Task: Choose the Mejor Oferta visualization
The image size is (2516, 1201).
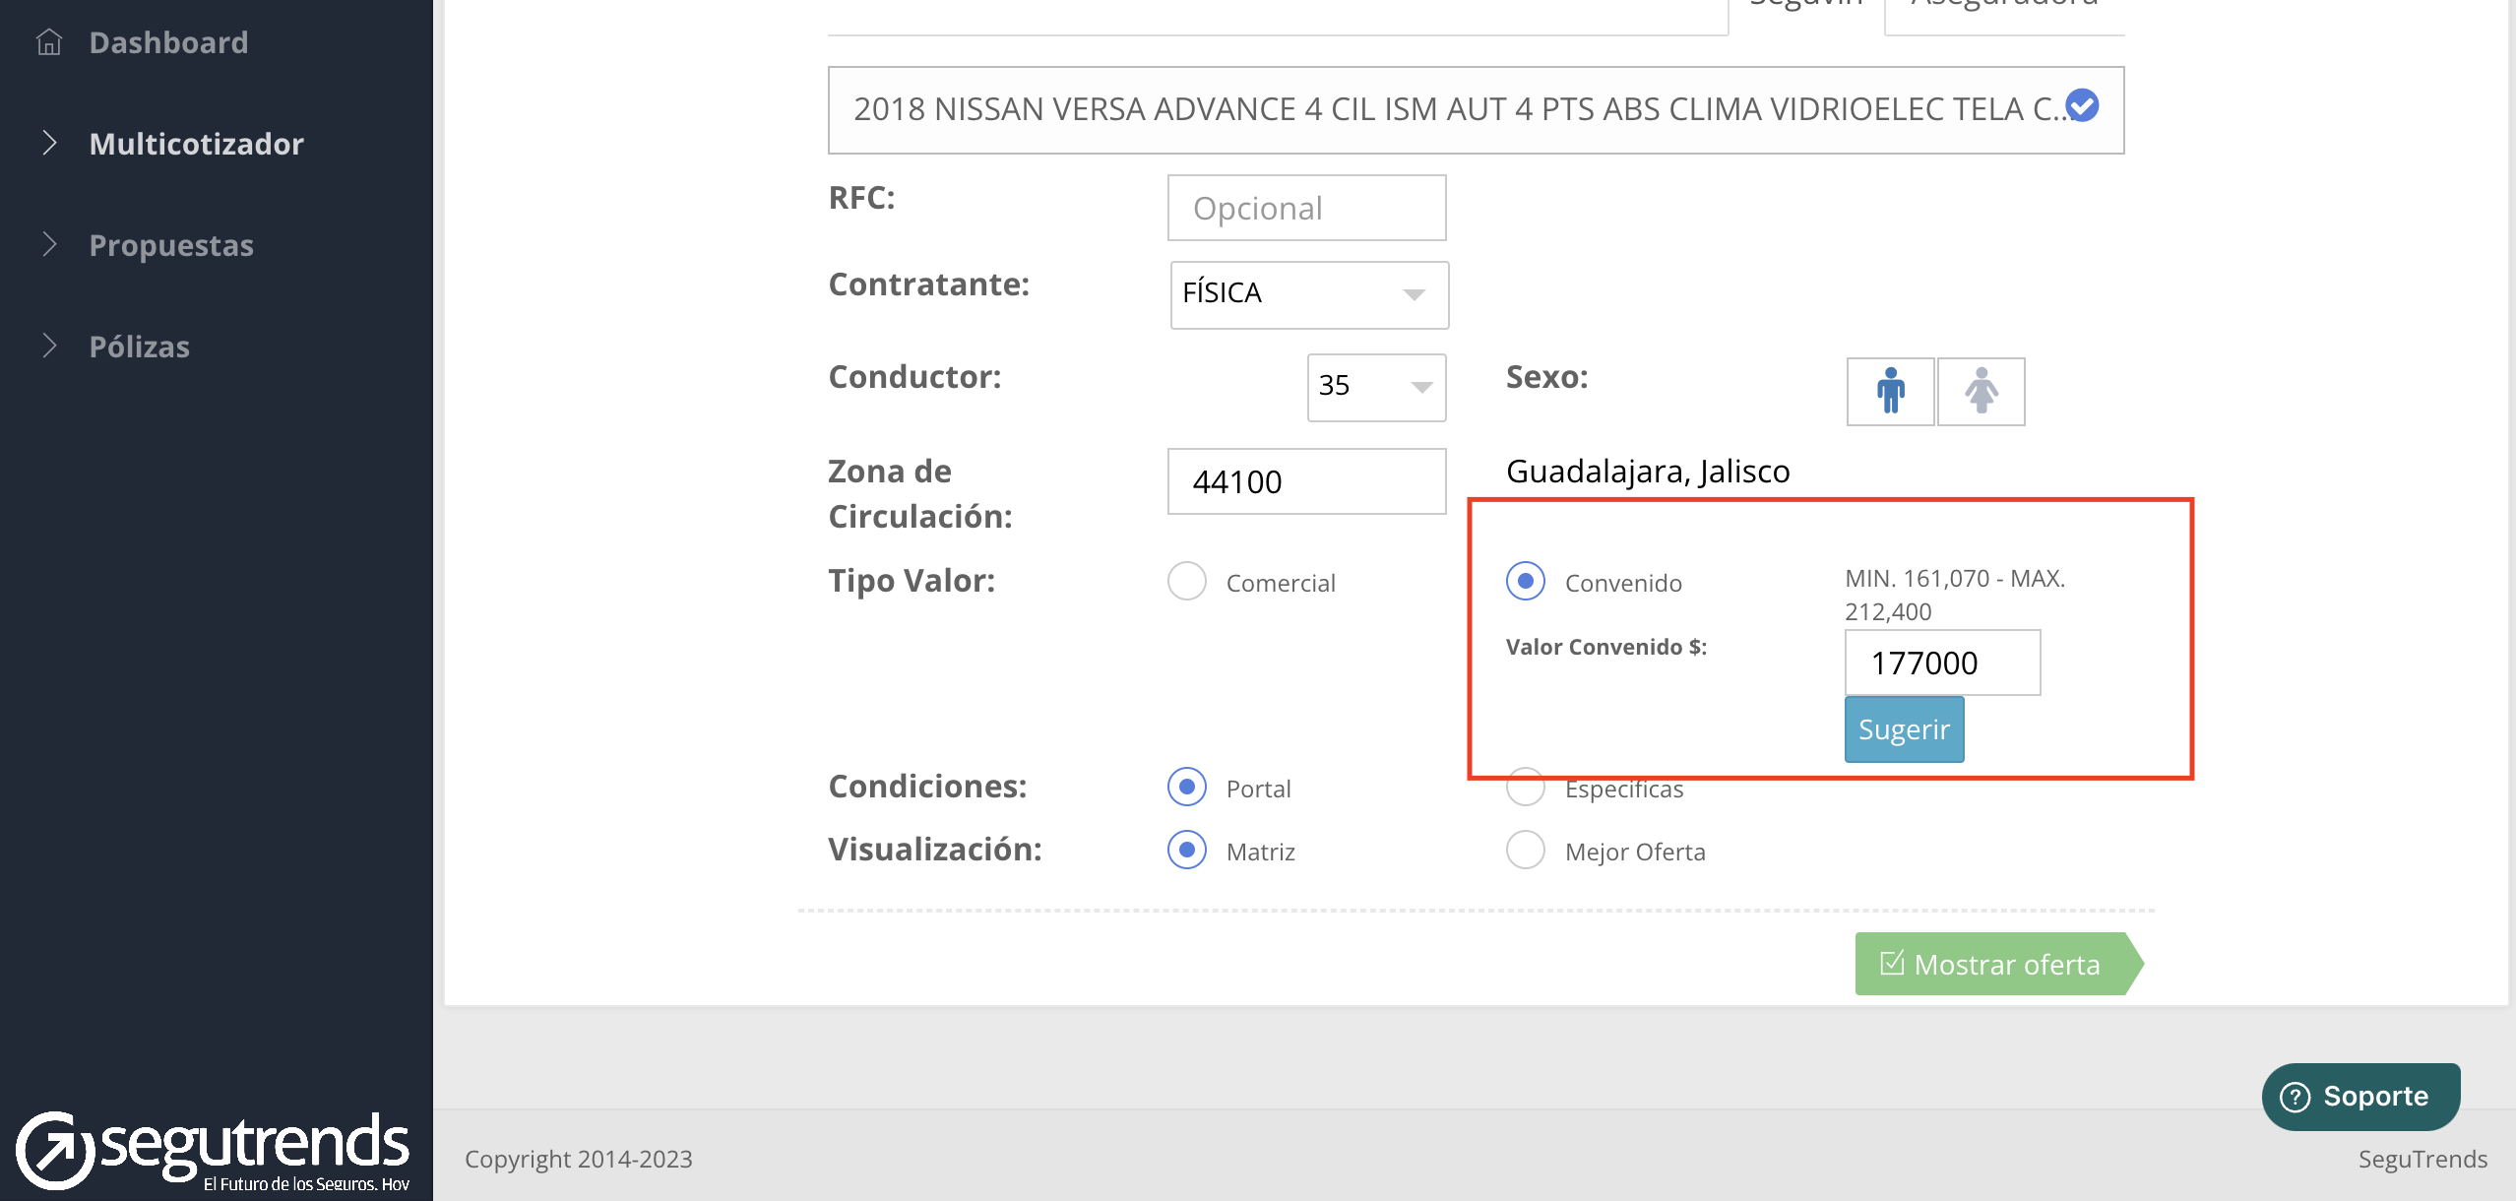Action: click(x=1526, y=850)
